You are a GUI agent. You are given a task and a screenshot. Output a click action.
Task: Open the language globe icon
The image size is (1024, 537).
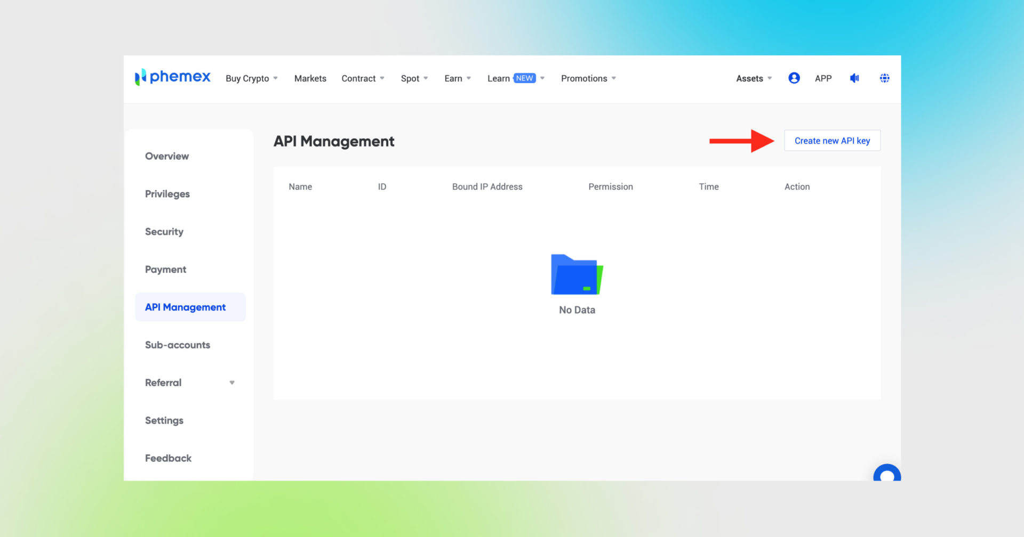884,78
